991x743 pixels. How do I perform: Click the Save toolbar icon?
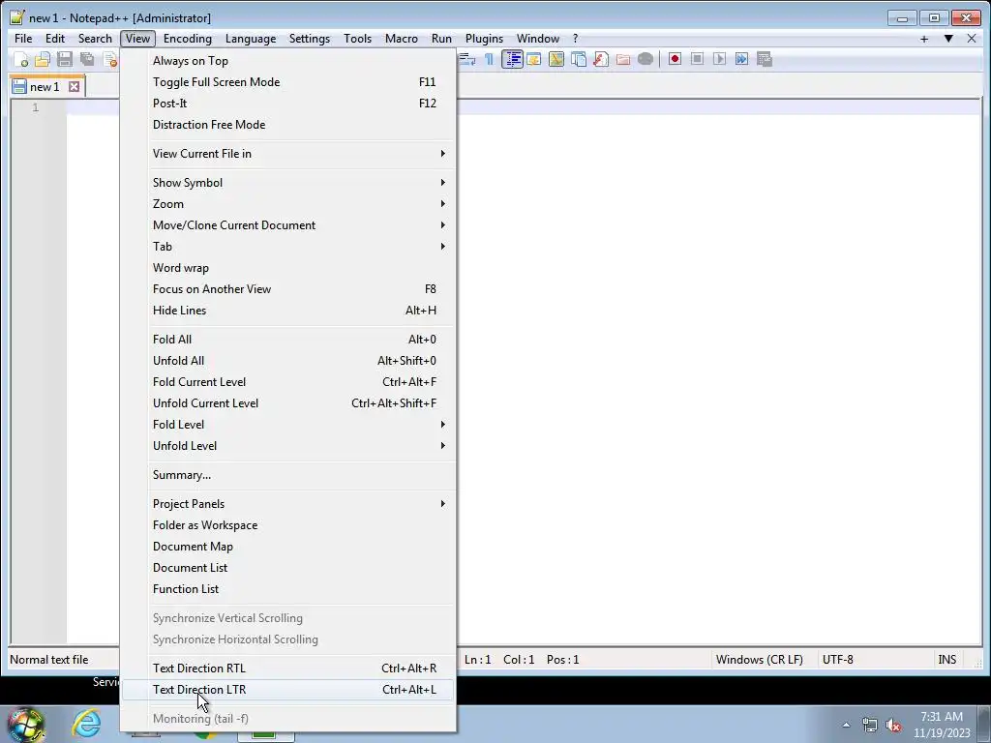65,59
